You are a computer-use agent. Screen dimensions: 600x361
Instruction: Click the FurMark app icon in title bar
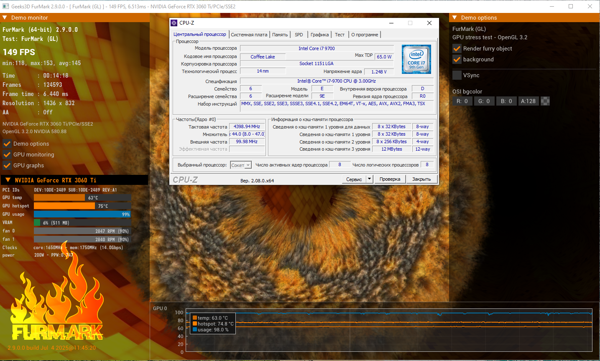pos(5,6)
